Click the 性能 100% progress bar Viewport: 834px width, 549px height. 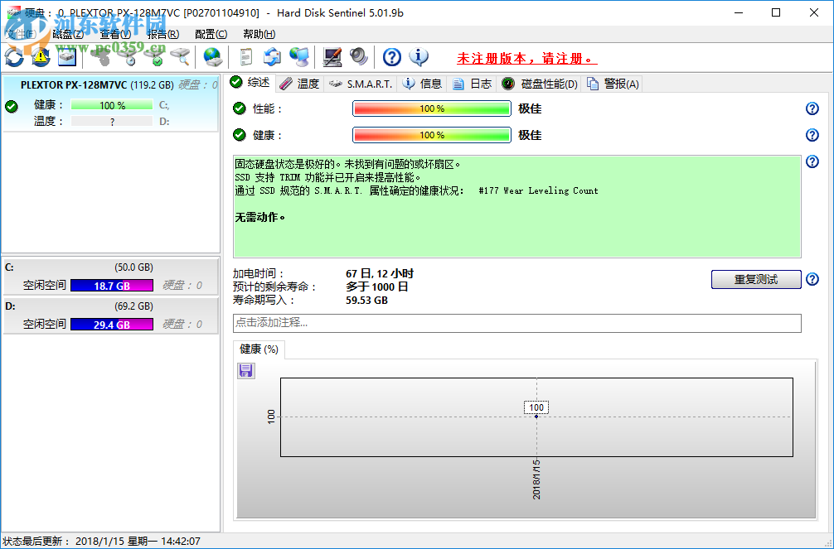pyautogui.click(x=431, y=108)
